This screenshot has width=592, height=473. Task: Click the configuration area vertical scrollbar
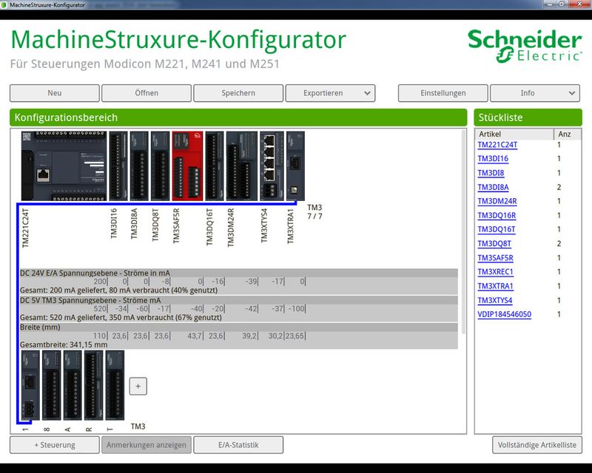pyautogui.click(x=463, y=232)
